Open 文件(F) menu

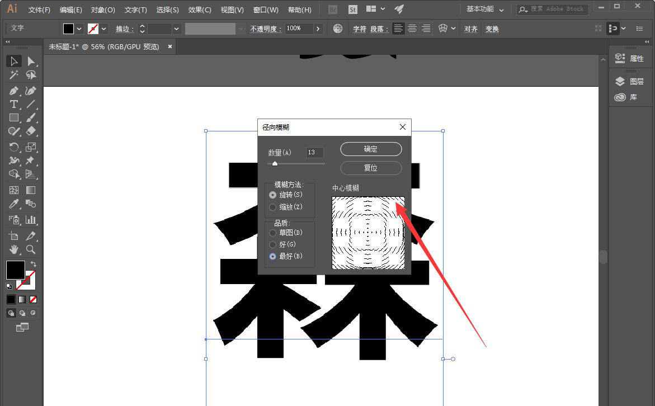[x=39, y=10]
